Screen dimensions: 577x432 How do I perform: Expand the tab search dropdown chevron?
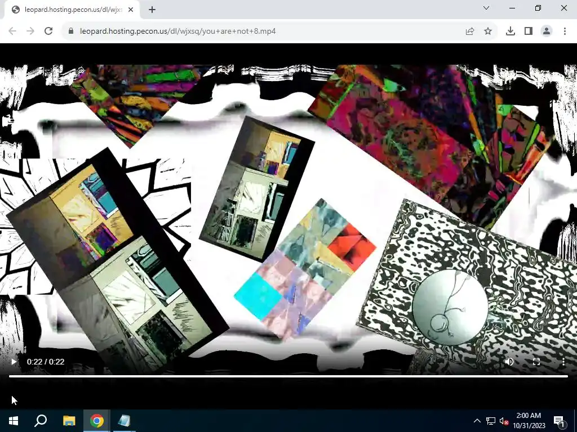tap(486, 8)
